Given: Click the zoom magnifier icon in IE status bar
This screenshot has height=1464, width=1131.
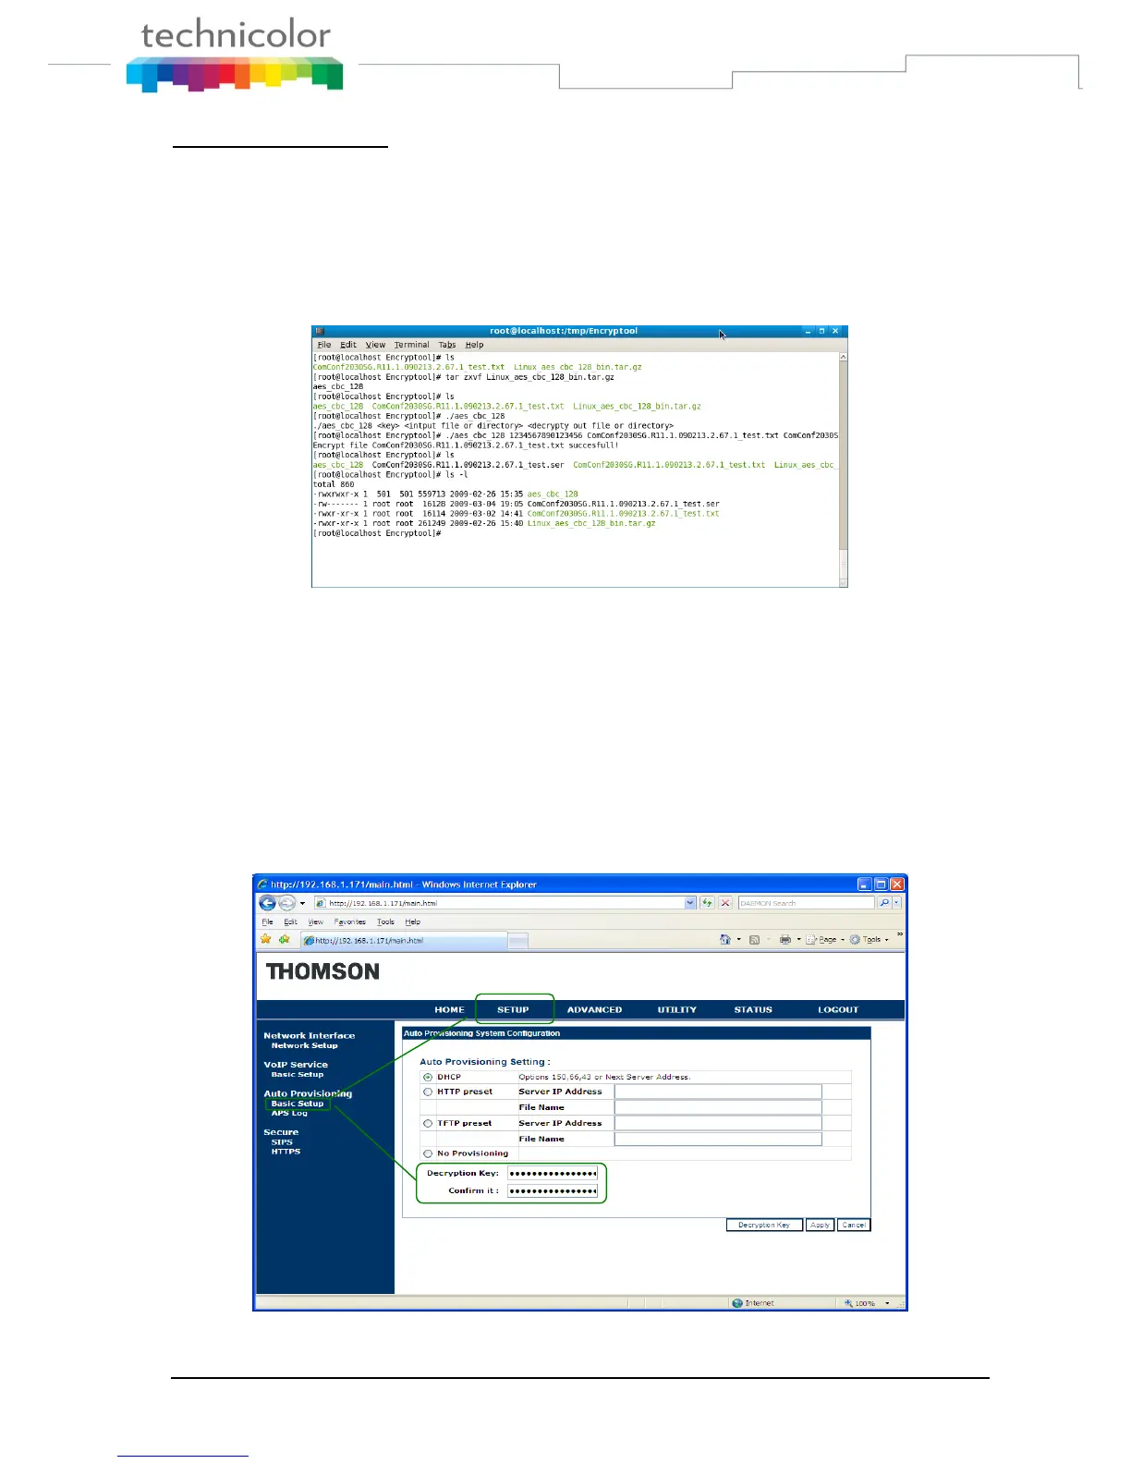Looking at the screenshot, I should [848, 1303].
